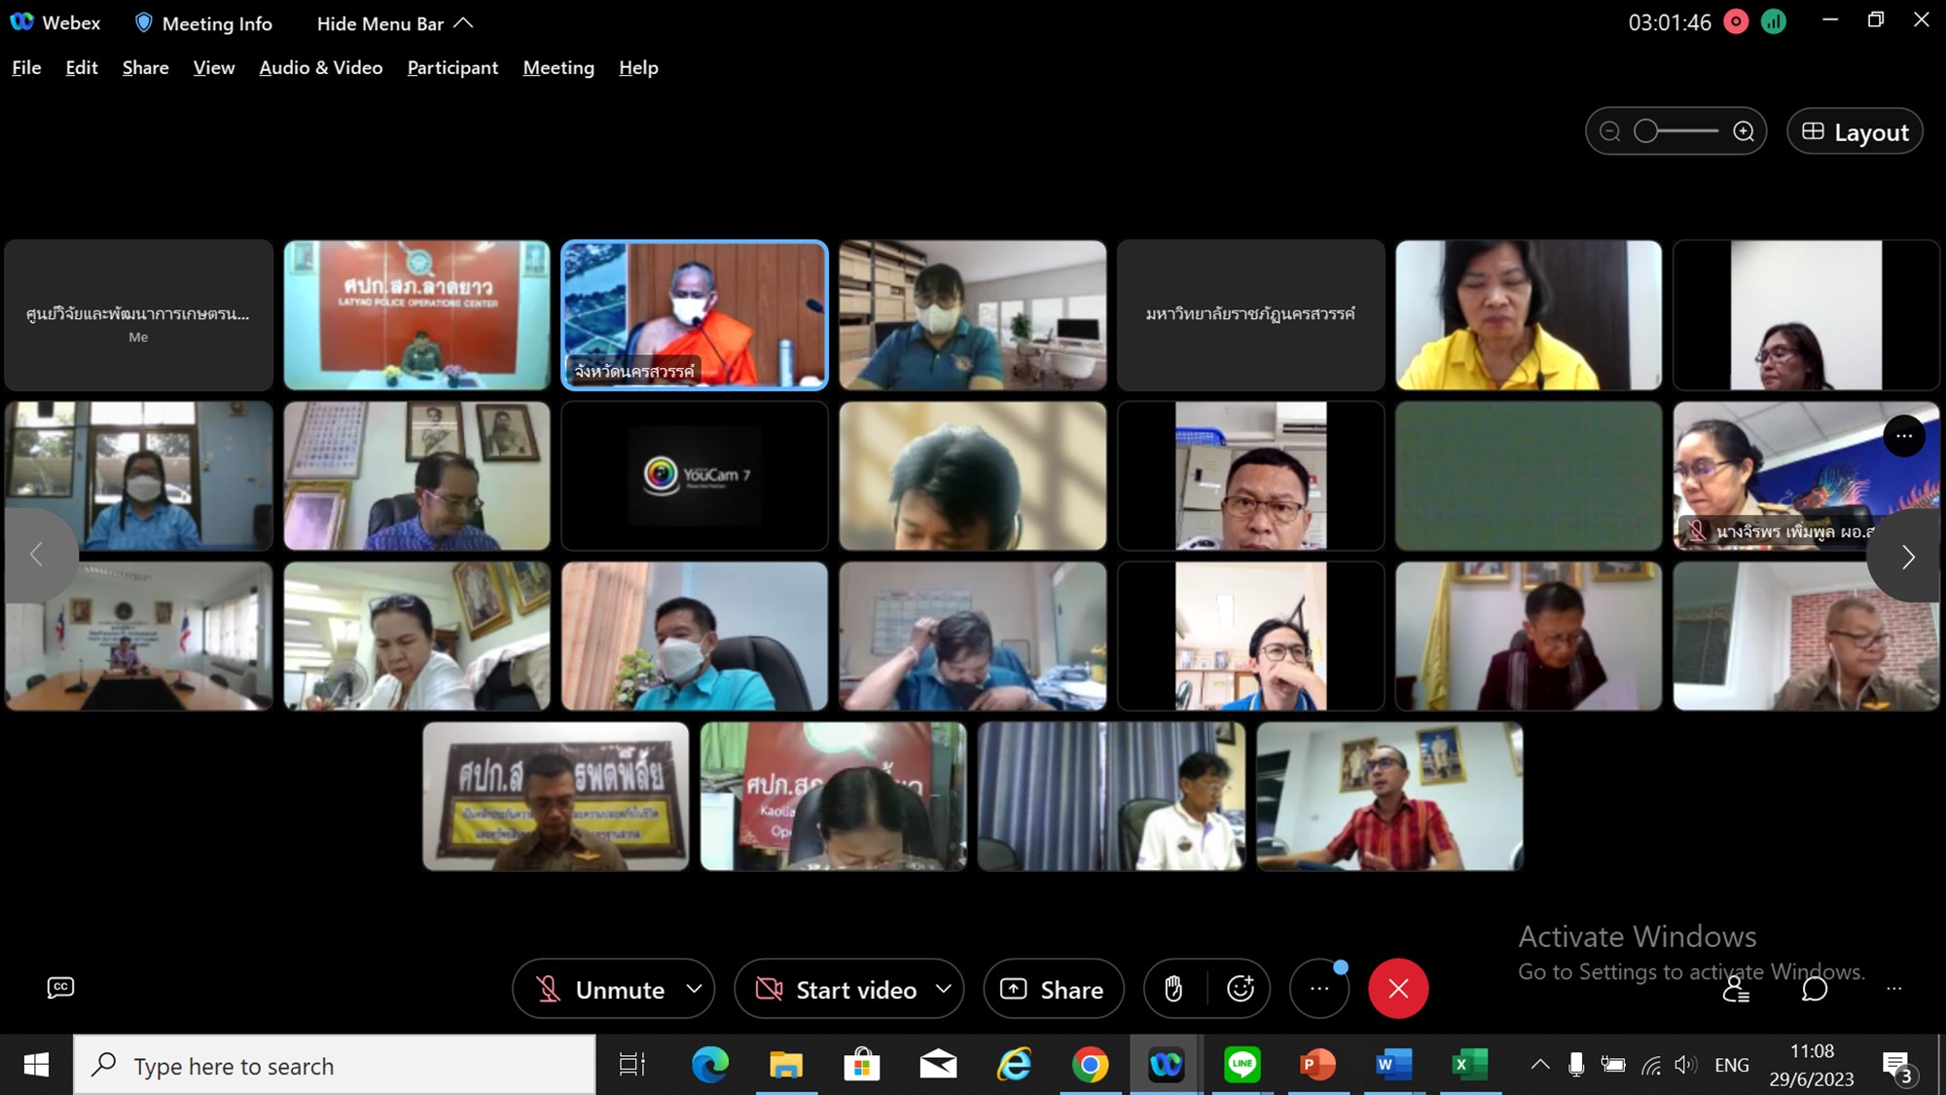Click Share content button
The image size is (1946, 1095).
(1054, 989)
